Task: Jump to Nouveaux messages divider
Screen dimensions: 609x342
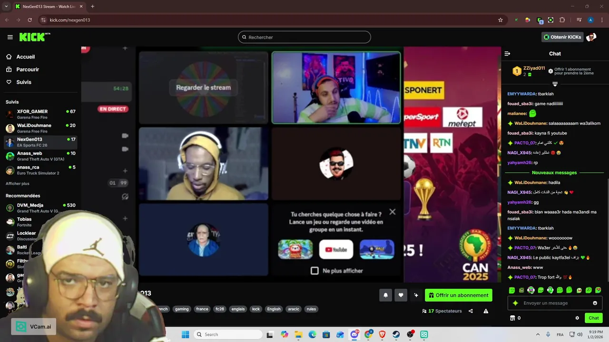Action: coord(554,172)
